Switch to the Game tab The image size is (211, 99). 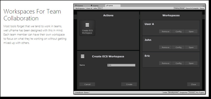[x=95, y=6]
